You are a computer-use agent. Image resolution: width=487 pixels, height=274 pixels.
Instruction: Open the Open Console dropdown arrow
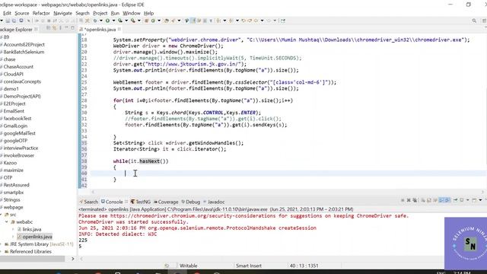(x=480, y=200)
